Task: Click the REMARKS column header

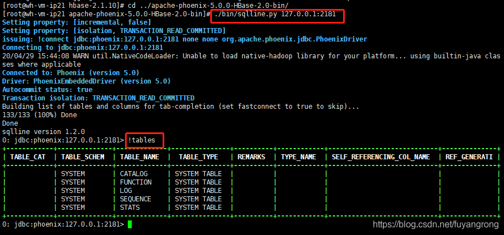Action: 251,157
